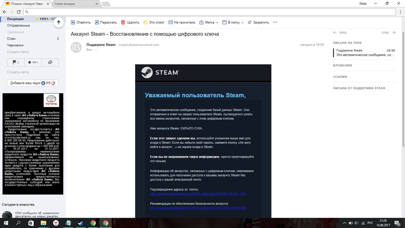Click the Steam logo in the email

click(160, 73)
